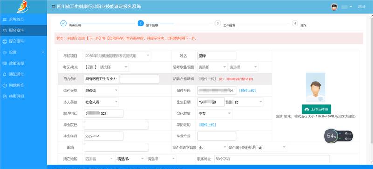This screenshot has width=373, height=169.
Task: Open 使用说明 in the sidebar
Action: 23,96
